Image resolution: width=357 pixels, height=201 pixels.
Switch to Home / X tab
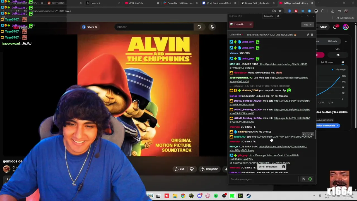coord(103,3)
